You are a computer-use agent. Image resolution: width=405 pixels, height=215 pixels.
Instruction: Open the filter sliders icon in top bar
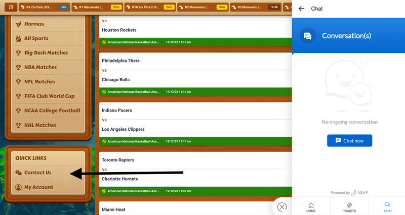11,7
